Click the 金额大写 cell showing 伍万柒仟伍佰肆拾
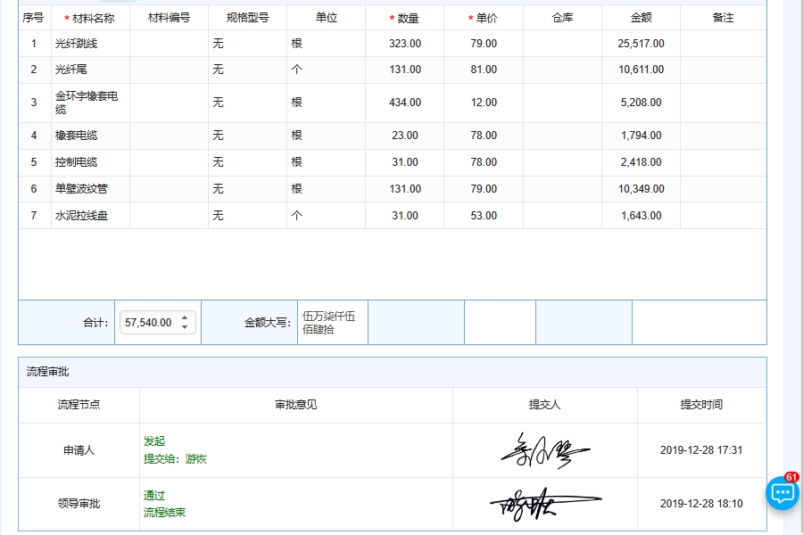The width and height of the screenshot is (803, 535). [x=332, y=322]
